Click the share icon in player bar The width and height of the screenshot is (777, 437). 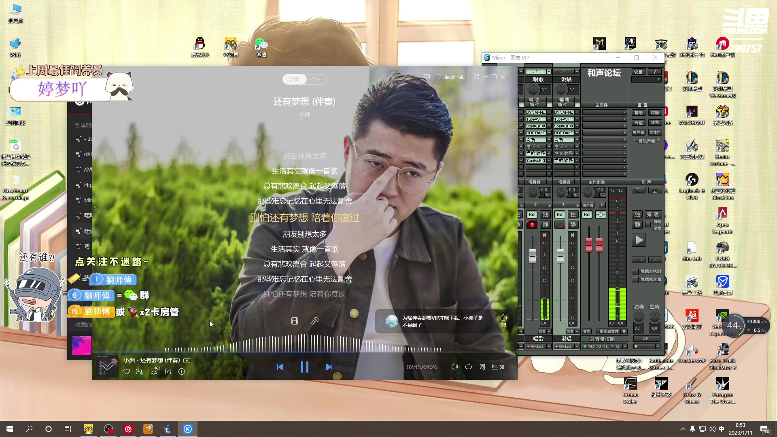tap(168, 371)
